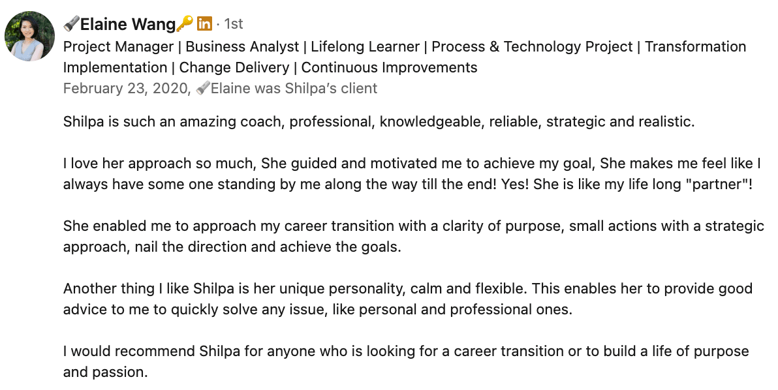Click the 1st degree connection label

click(233, 24)
